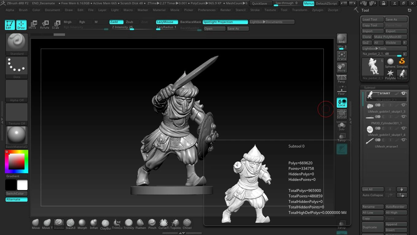417x235 pixels.
Task: Pick a color in the color picker square
Action: click(x=16, y=162)
